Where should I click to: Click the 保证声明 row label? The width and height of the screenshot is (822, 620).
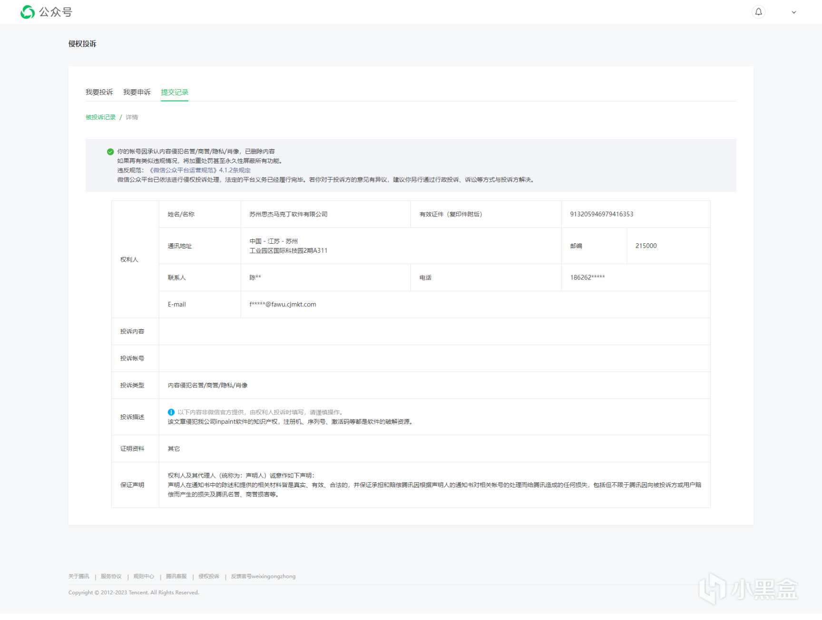[132, 485]
